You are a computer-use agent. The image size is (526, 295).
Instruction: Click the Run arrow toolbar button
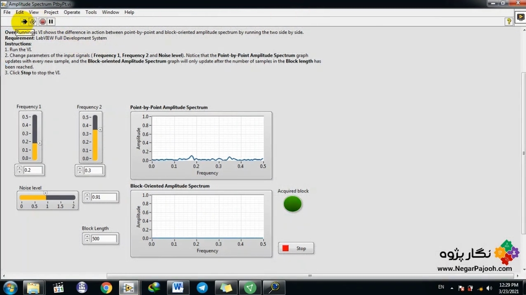24,22
